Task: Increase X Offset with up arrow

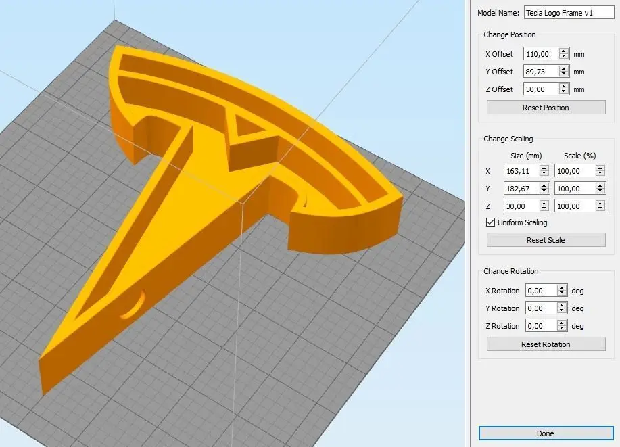Action: [x=565, y=51]
